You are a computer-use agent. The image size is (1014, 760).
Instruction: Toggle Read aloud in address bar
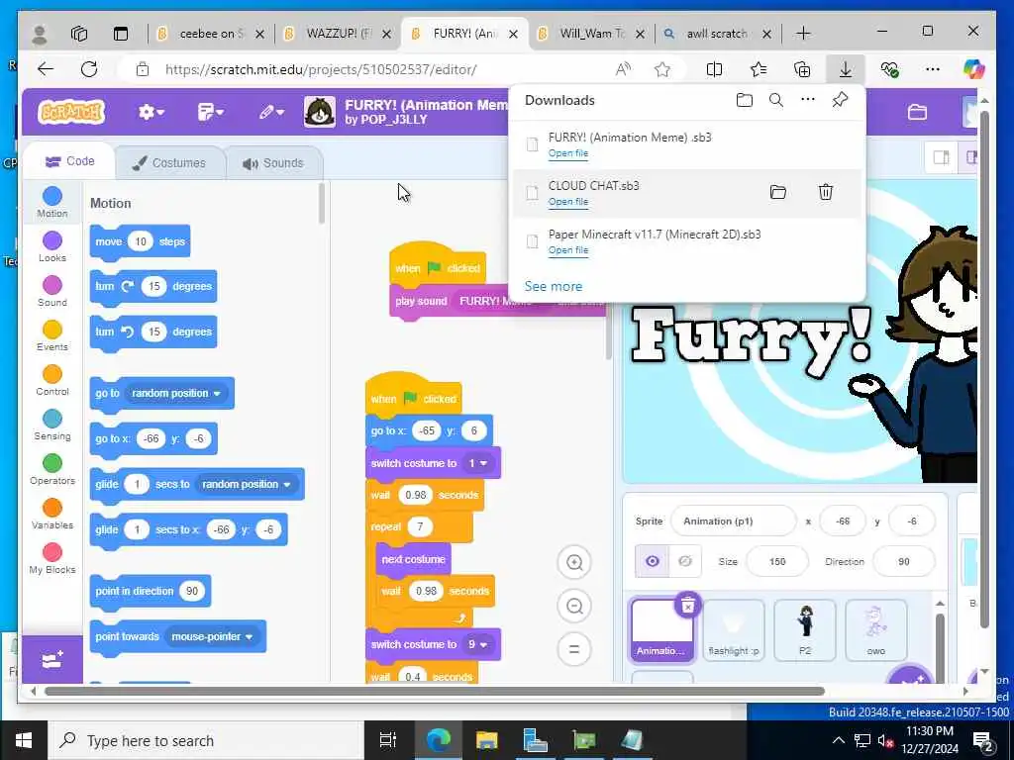point(623,69)
